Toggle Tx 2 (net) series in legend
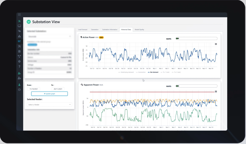The image size is (246, 144). point(176,72)
